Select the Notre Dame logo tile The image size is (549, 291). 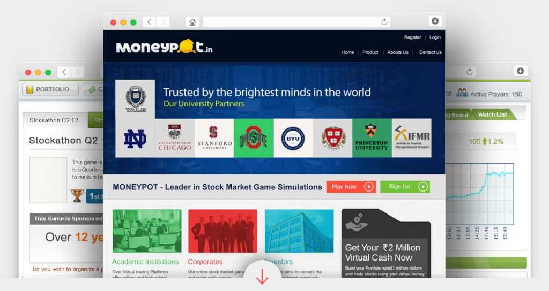click(x=135, y=138)
